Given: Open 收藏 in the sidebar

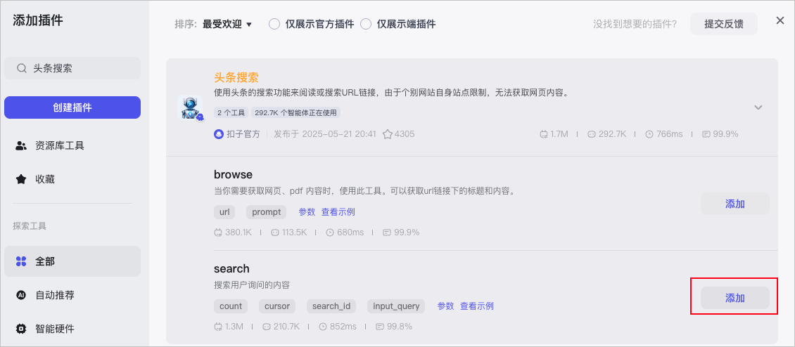Looking at the screenshot, I should 72,179.
